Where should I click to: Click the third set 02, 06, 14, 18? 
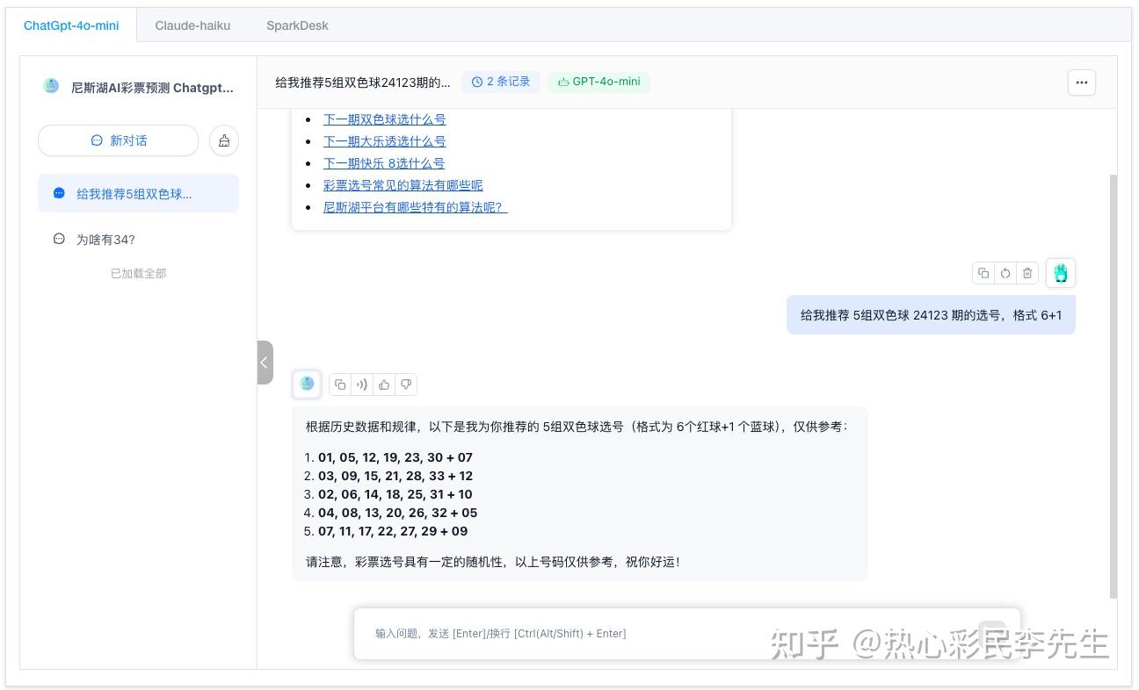pos(395,494)
